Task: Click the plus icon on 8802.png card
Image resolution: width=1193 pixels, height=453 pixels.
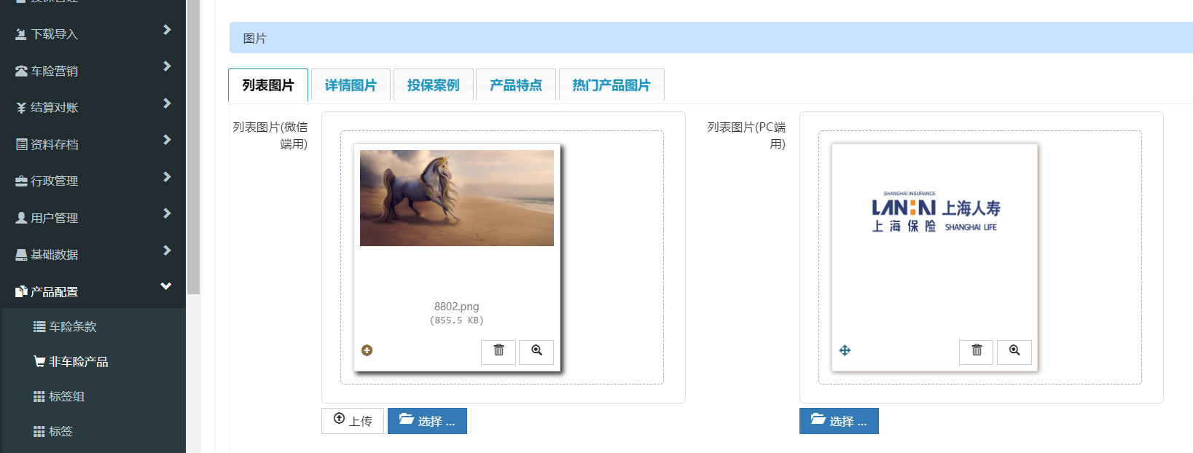Action: pyautogui.click(x=367, y=350)
